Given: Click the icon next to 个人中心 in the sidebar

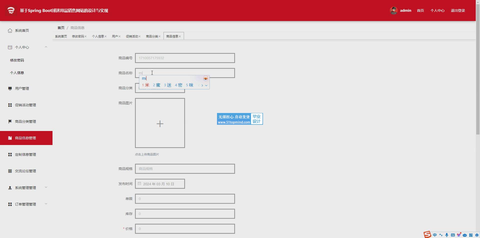Looking at the screenshot, I should click(x=10, y=47).
